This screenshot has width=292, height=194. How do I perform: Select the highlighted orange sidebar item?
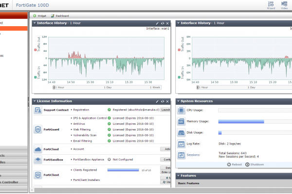click(x=14, y=29)
